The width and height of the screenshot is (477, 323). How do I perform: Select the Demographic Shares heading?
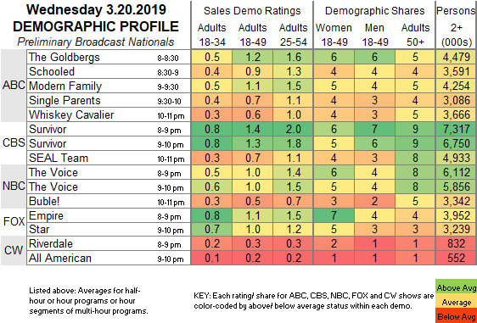(x=374, y=11)
